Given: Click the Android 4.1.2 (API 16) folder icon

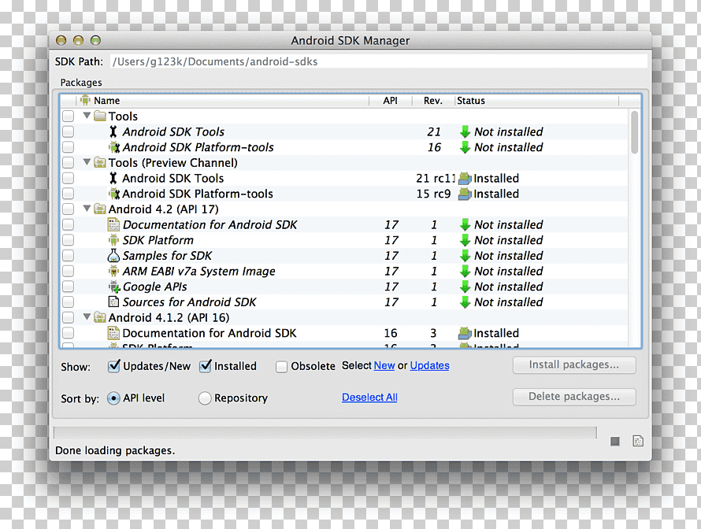Looking at the screenshot, I should point(100,318).
